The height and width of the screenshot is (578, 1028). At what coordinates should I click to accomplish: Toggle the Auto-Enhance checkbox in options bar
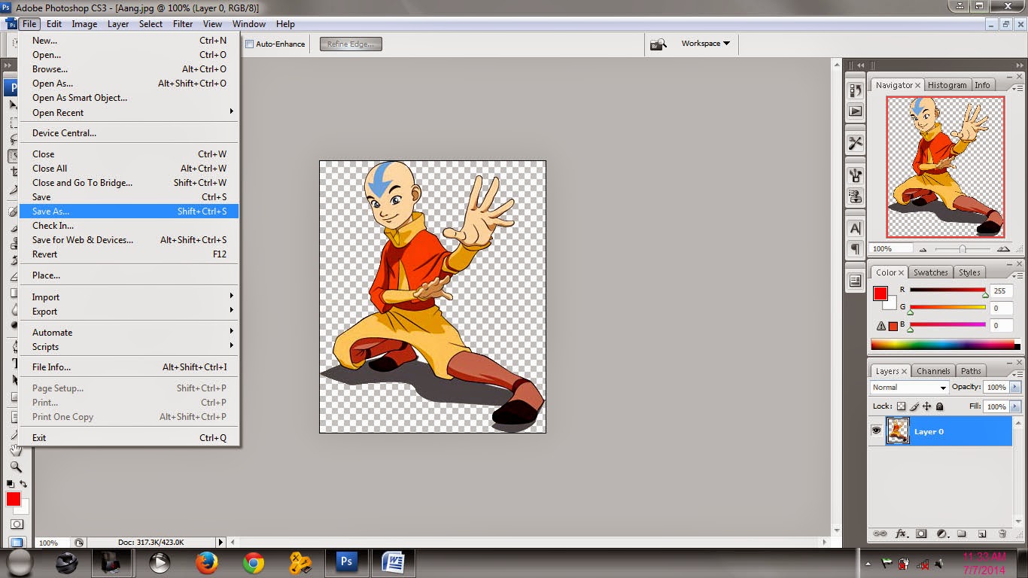click(x=249, y=44)
